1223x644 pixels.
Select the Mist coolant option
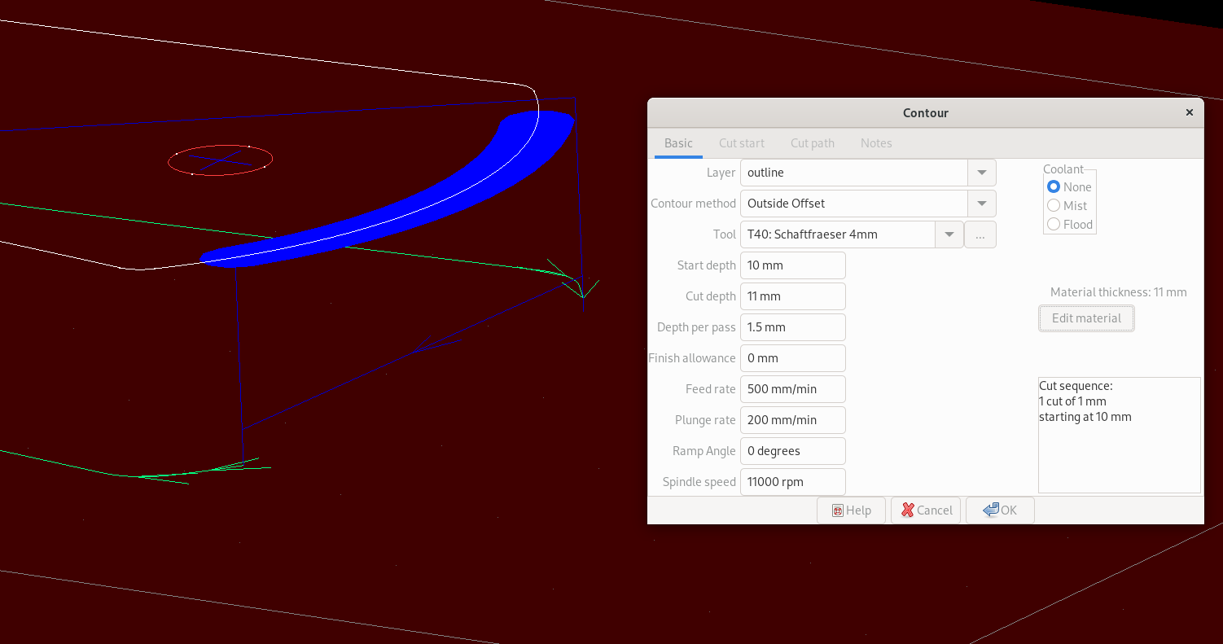click(x=1054, y=206)
